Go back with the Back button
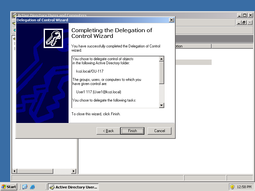The height and width of the screenshot is (191, 255). [x=108, y=131]
